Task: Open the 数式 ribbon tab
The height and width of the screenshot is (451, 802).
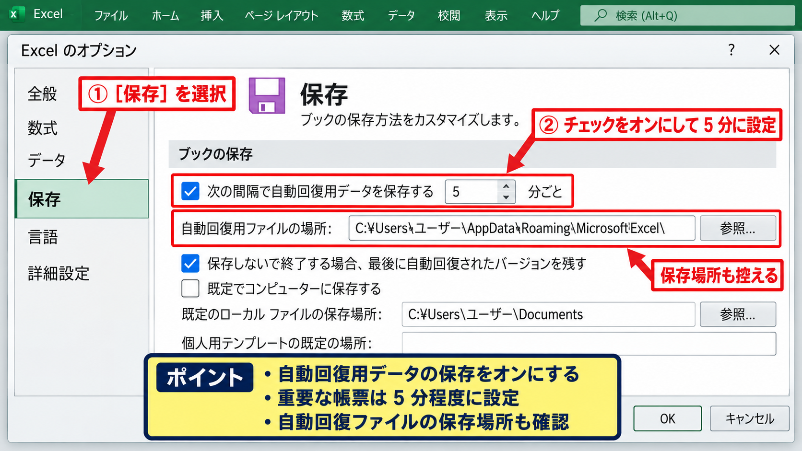Action: [x=353, y=15]
